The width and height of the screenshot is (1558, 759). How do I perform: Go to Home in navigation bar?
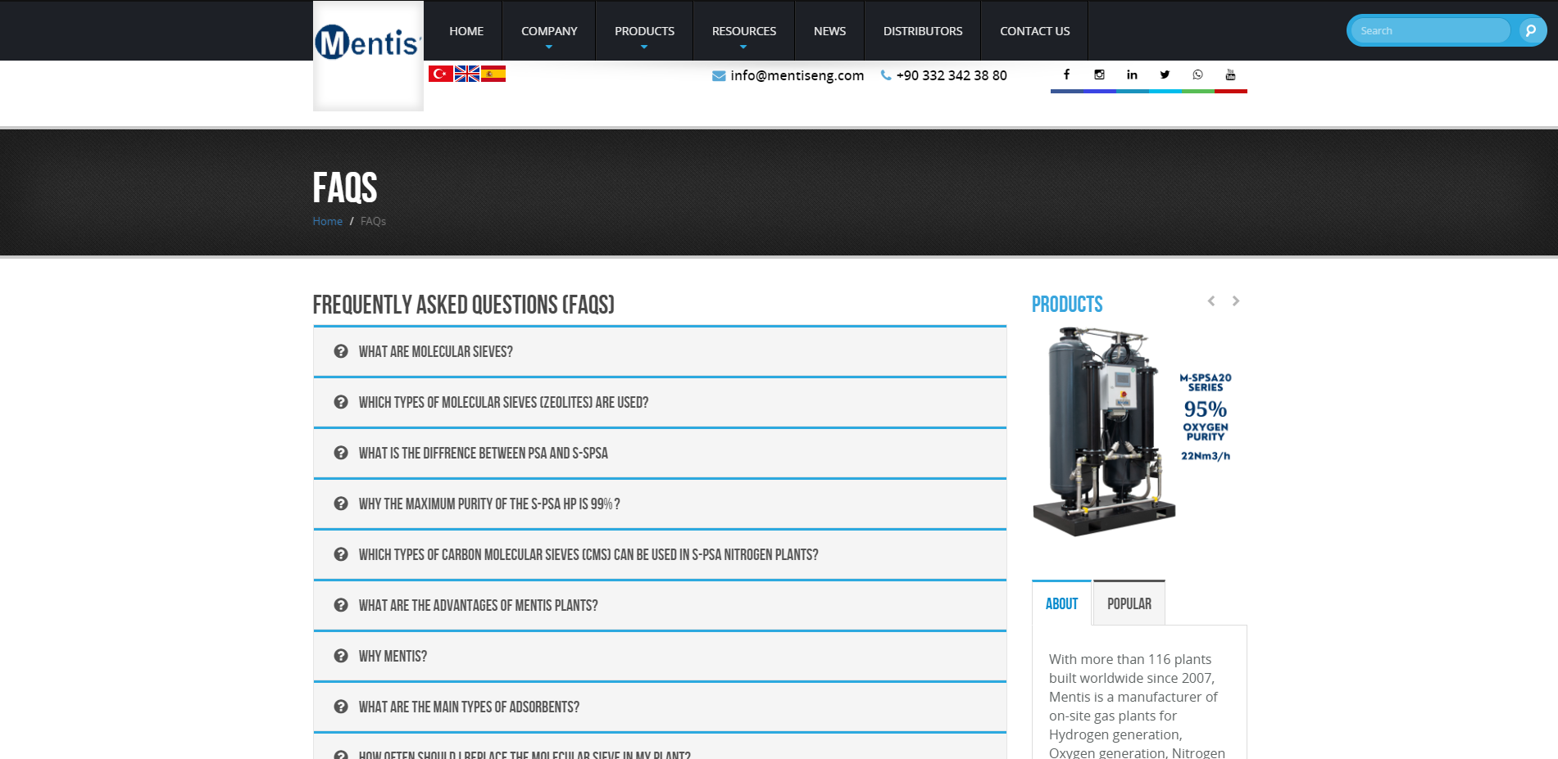tap(466, 31)
